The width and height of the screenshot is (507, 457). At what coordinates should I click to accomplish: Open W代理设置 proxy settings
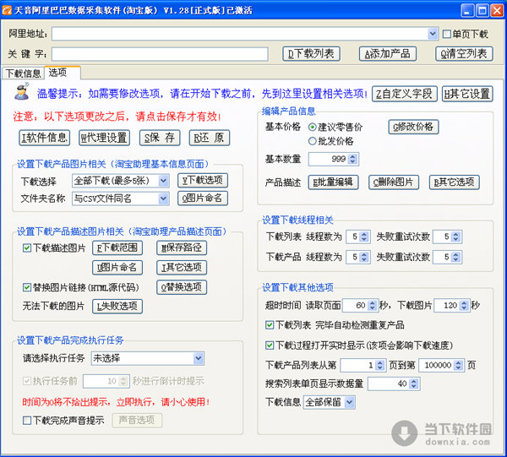(x=105, y=138)
